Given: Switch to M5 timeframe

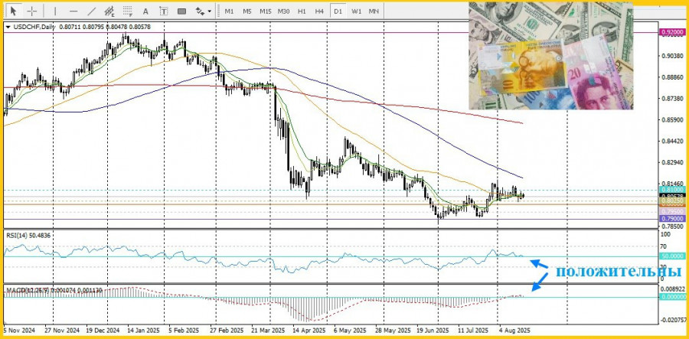Looking at the screenshot, I should [x=247, y=11].
